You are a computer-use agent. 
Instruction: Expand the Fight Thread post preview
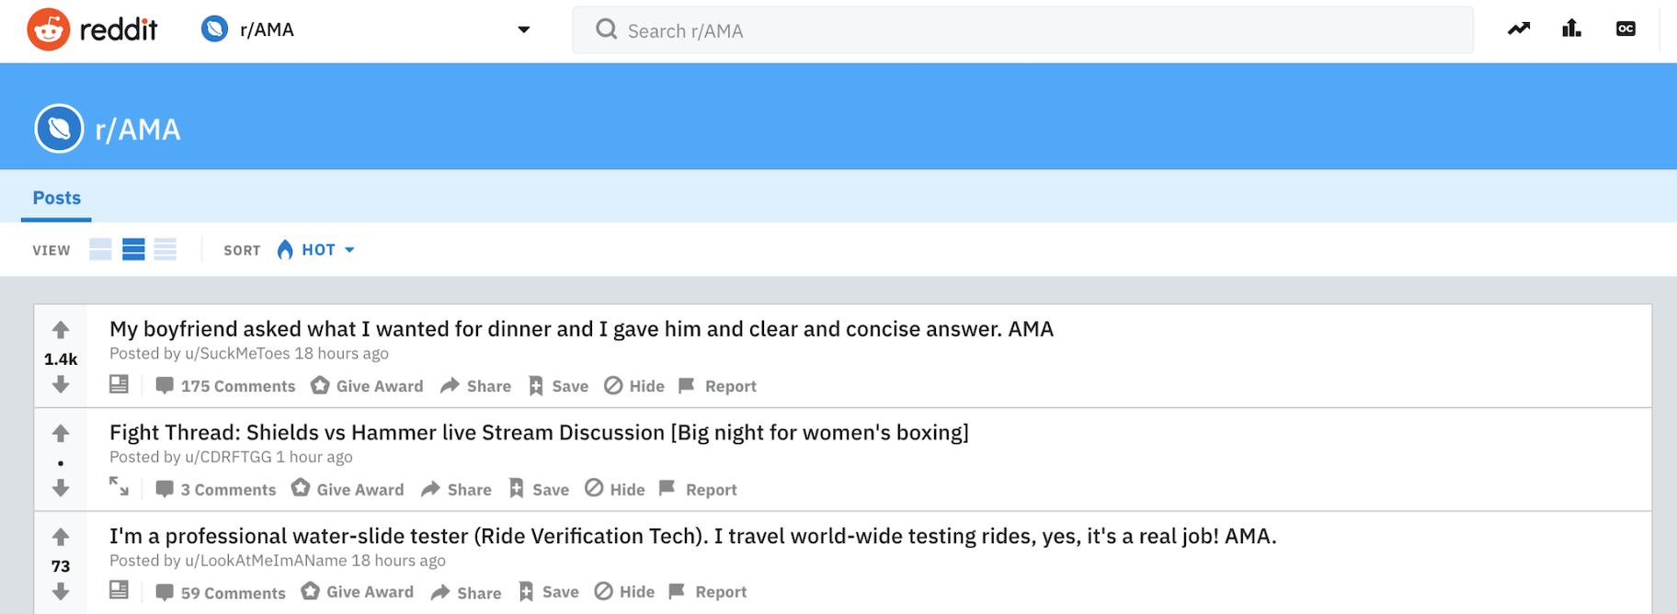119,486
